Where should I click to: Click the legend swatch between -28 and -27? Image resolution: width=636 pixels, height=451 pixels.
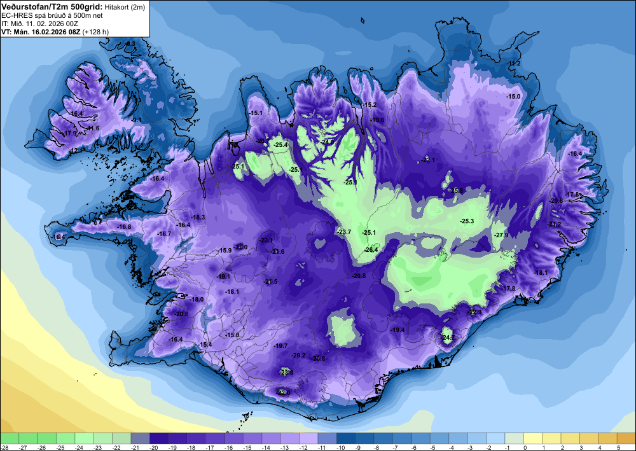[x=10, y=438]
